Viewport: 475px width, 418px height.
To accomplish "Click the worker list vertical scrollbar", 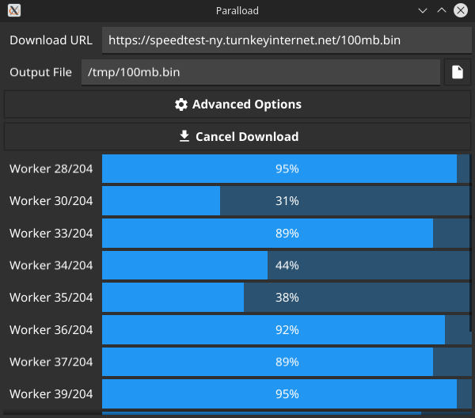I will (x=470, y=242).
